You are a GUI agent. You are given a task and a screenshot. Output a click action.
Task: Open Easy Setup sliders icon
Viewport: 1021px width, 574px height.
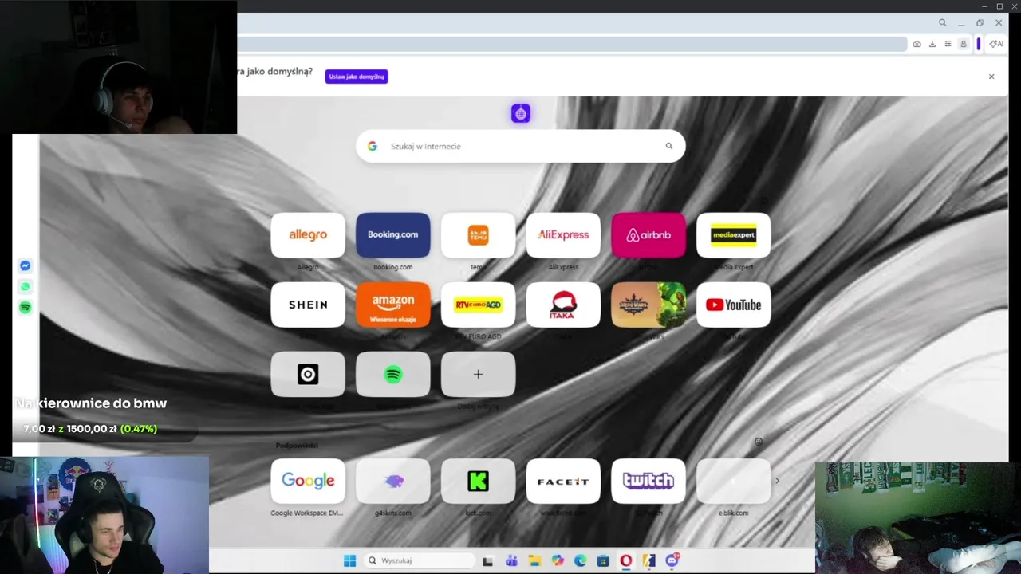pyautogui.click(x=948, y=44)
